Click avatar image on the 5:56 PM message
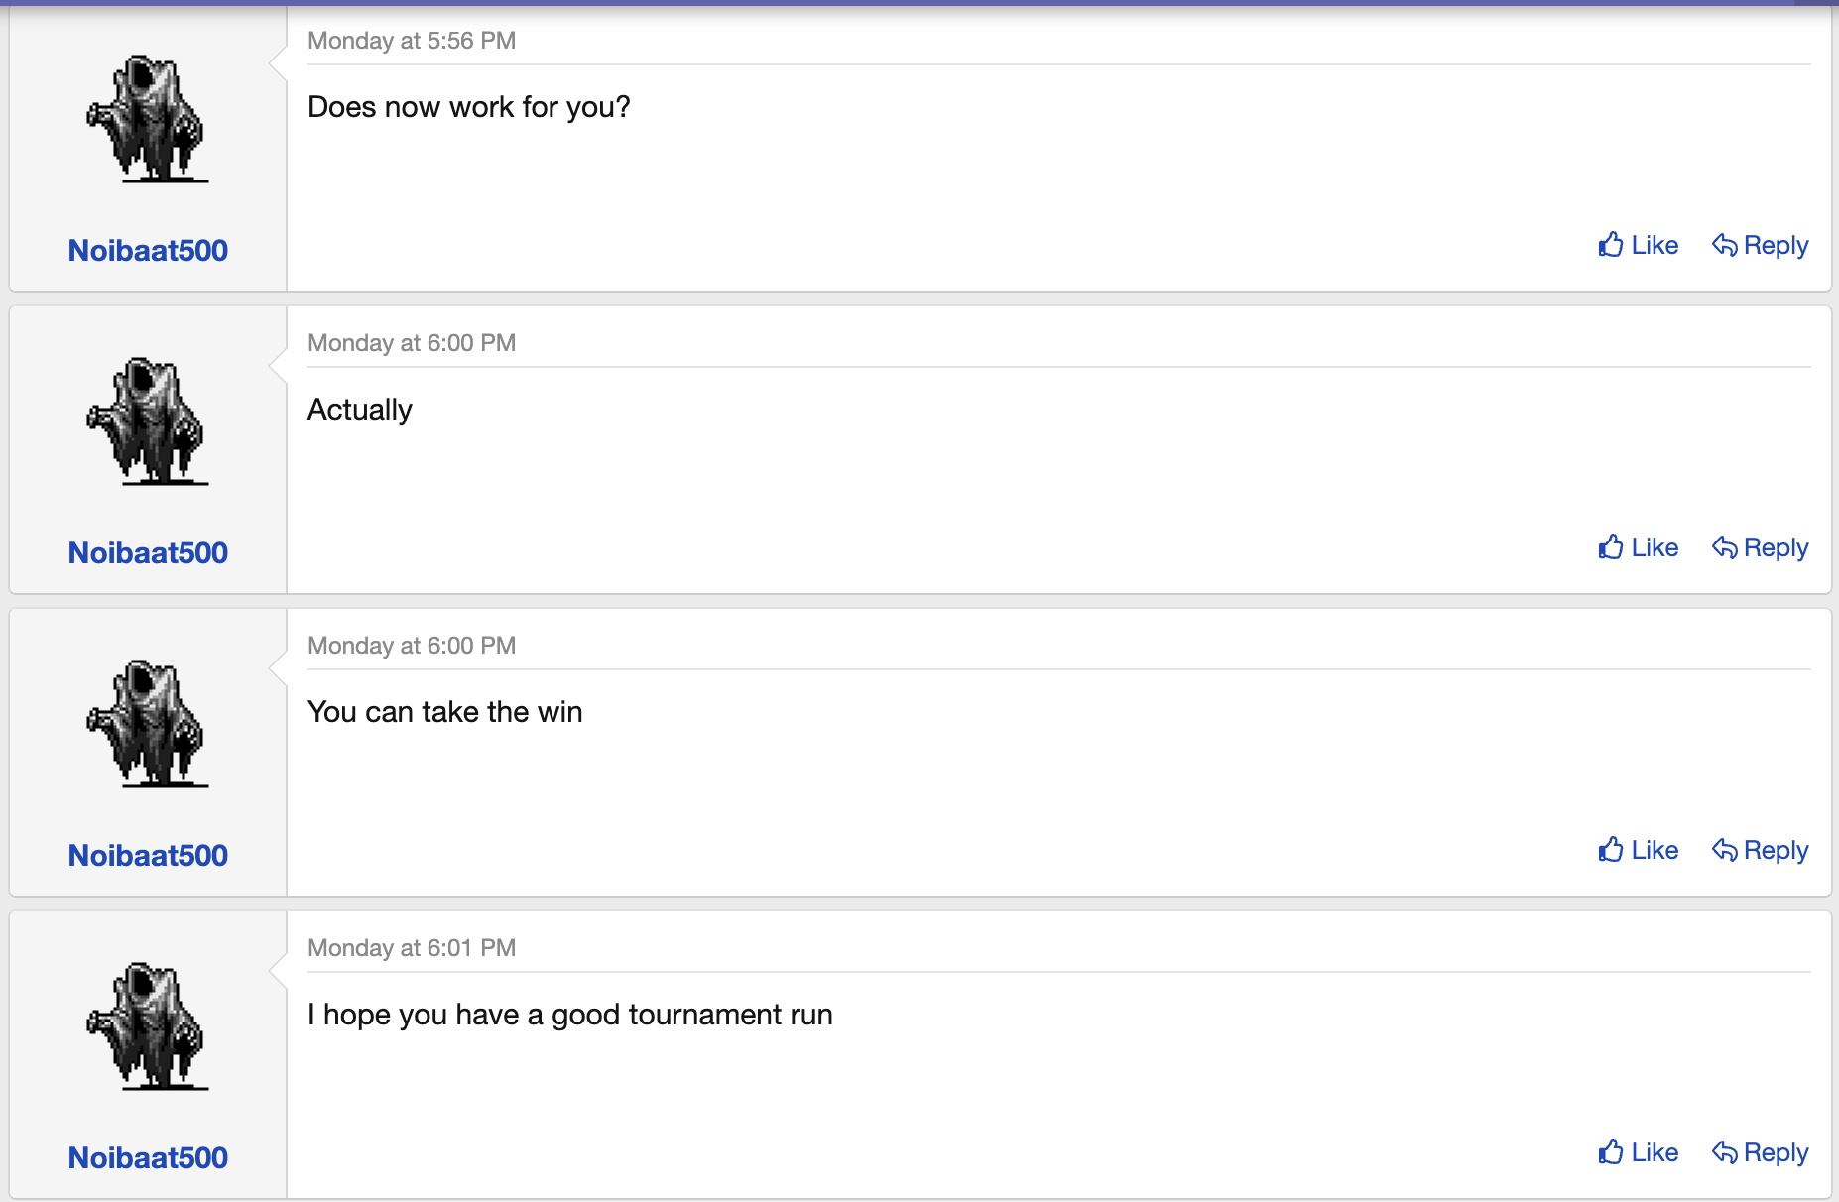1839x1202 pixels. (148, 119)
